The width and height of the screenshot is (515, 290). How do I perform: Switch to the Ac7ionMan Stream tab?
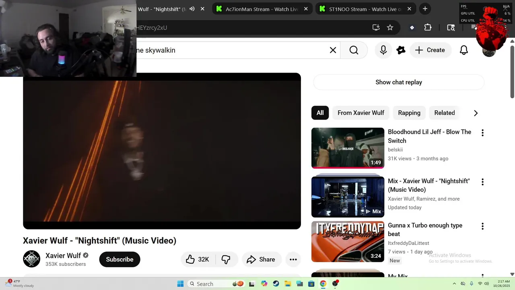click(262, 9)
